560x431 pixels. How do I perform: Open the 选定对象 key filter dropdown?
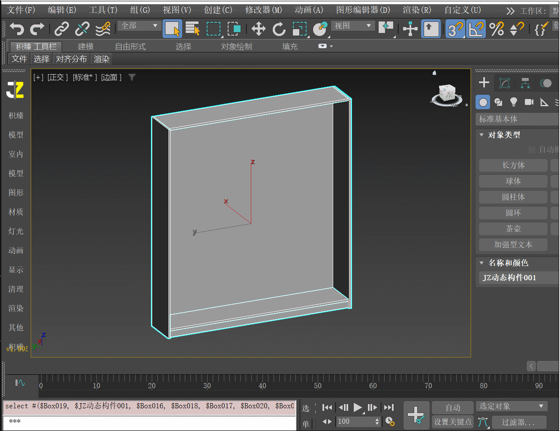point(512,406)
